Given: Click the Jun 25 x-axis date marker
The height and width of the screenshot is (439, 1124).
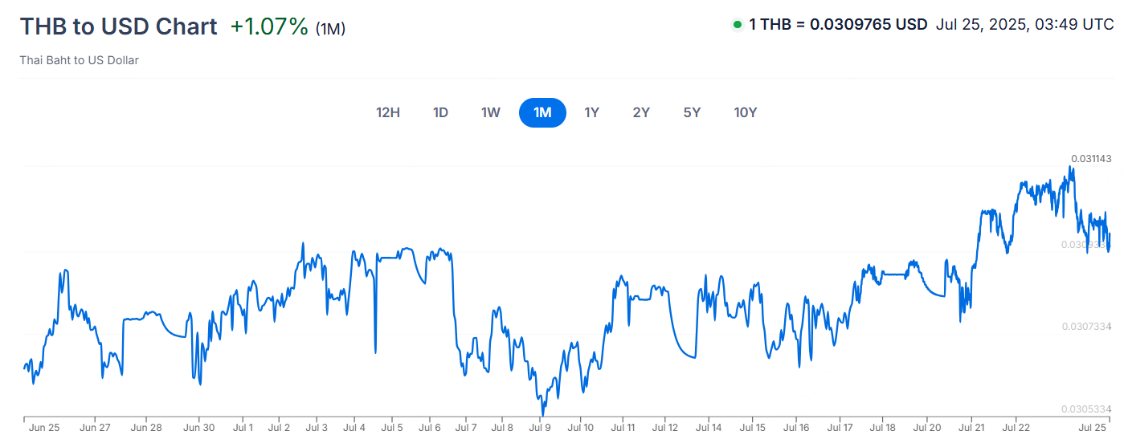Looking at the screenshot, I should point(44,428).
